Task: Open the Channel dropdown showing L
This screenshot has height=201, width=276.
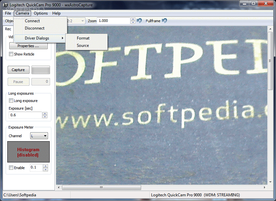Action: 39,136
